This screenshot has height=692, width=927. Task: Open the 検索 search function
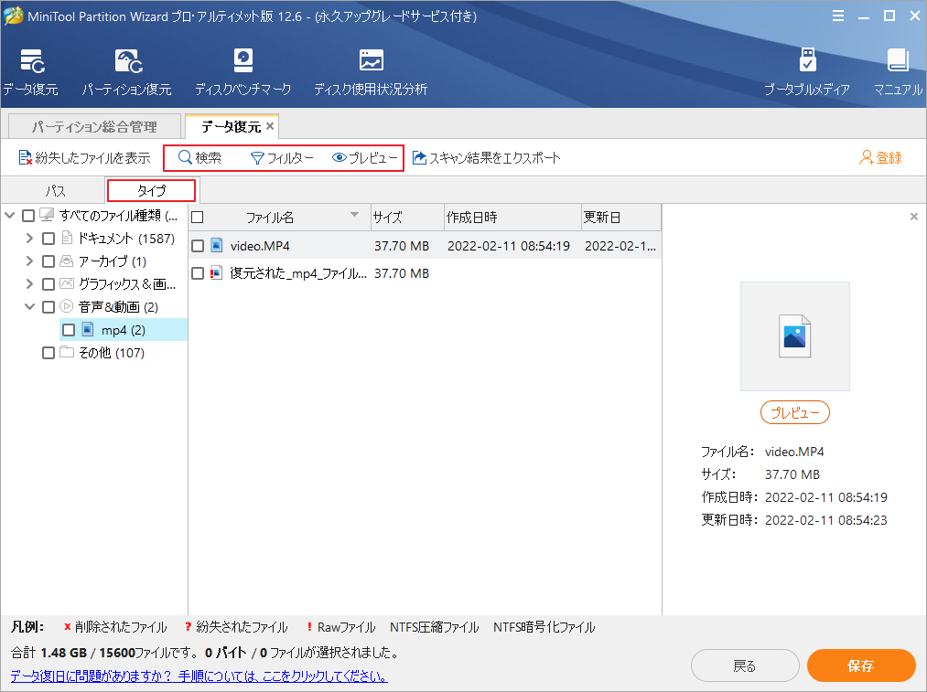click(x=202, y=157)
